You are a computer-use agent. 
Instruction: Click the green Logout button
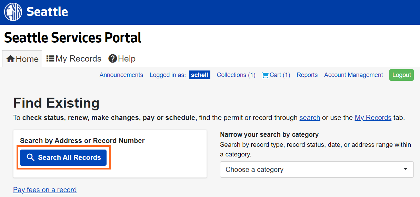(x=401, y=75)
